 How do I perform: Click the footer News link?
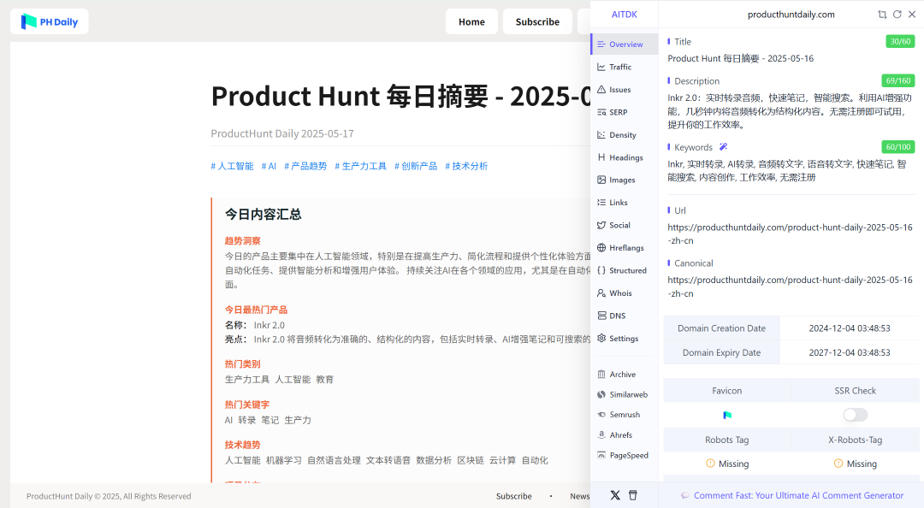pyautogui.click(x=580, y=496)
